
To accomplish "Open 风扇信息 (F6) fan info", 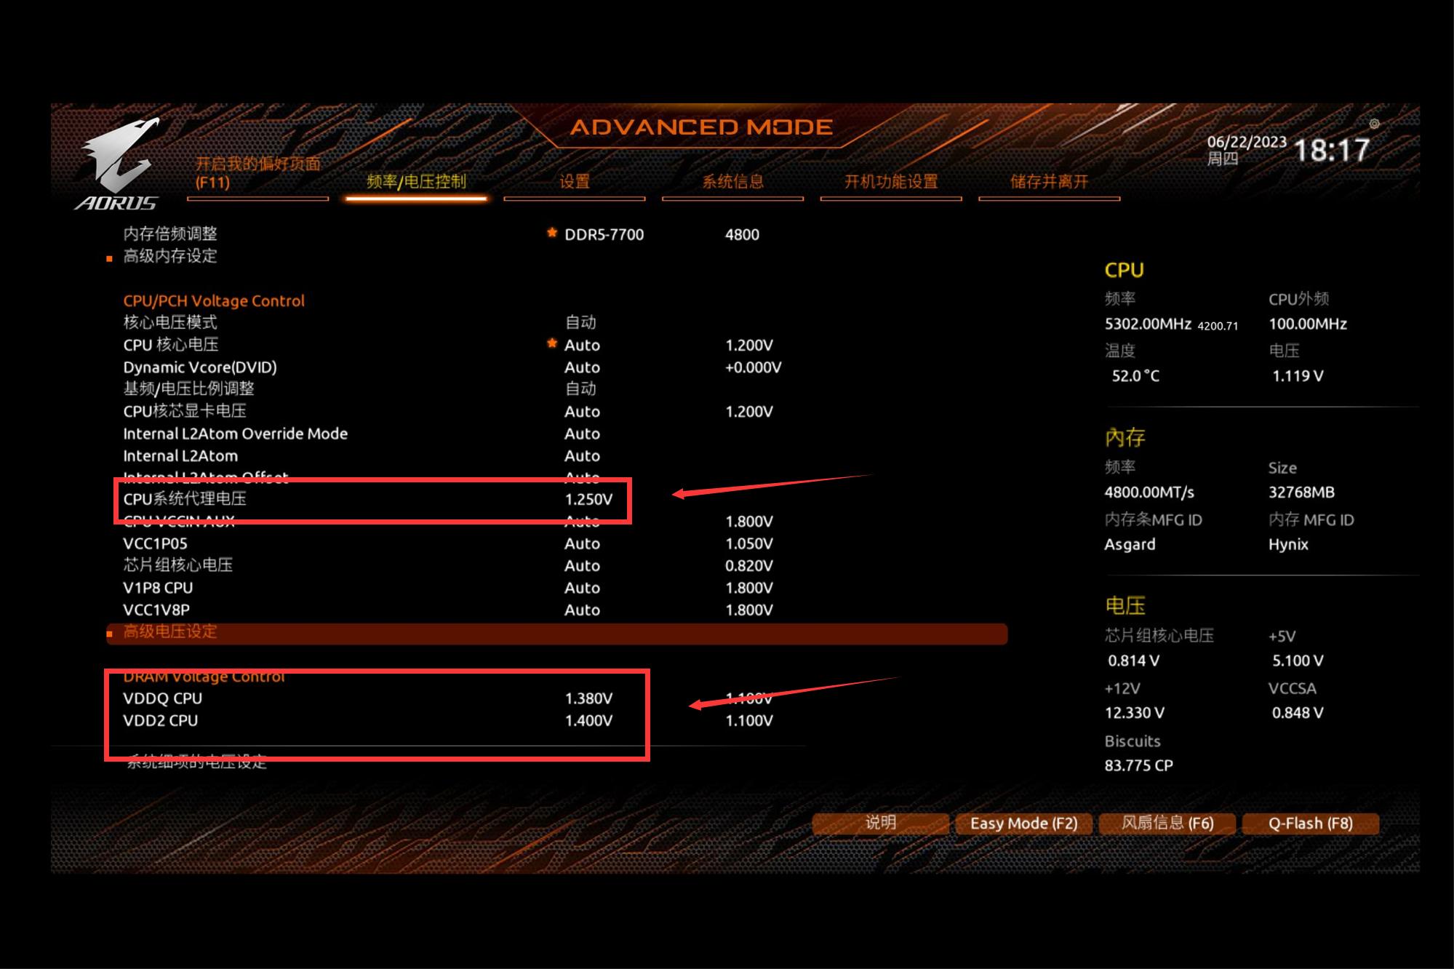I will 1167,824.
